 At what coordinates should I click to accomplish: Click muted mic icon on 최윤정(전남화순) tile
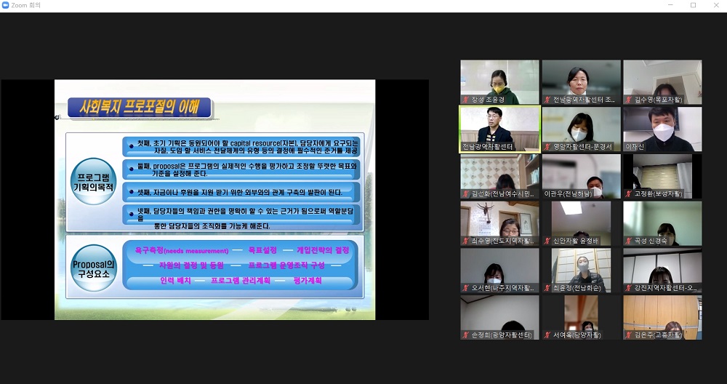click(547, 288)
